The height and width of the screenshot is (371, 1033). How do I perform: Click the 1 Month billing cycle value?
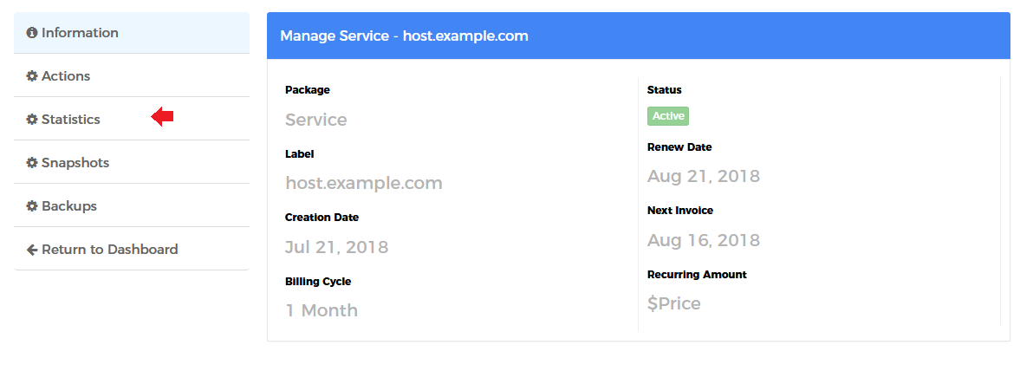322,310
